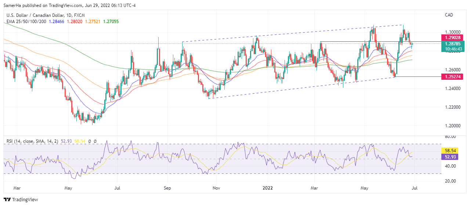
Task: Click the orange EMA 100 value 1.27521
Action: point(93,22)
